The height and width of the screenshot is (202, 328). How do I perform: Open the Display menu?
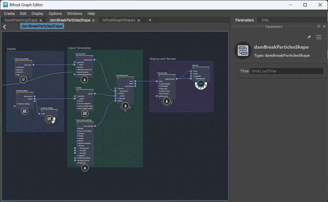(37, 13)
